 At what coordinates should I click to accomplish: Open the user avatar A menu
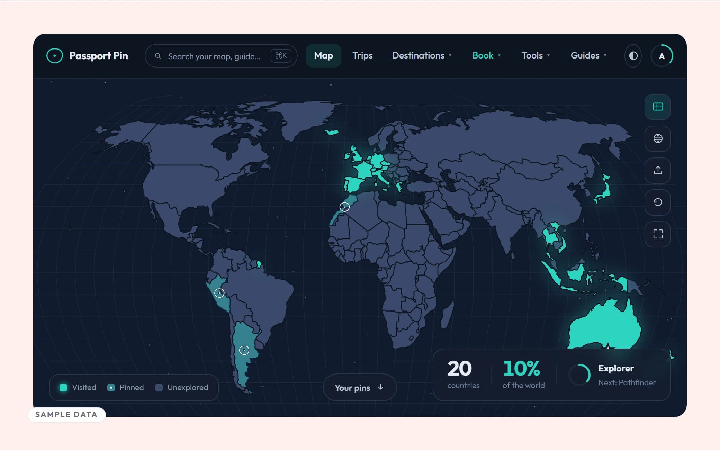click(x=661, y=56)
